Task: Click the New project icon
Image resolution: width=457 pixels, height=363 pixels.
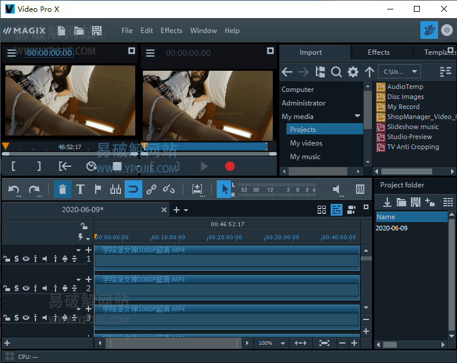Action: [x=61, y=31]
